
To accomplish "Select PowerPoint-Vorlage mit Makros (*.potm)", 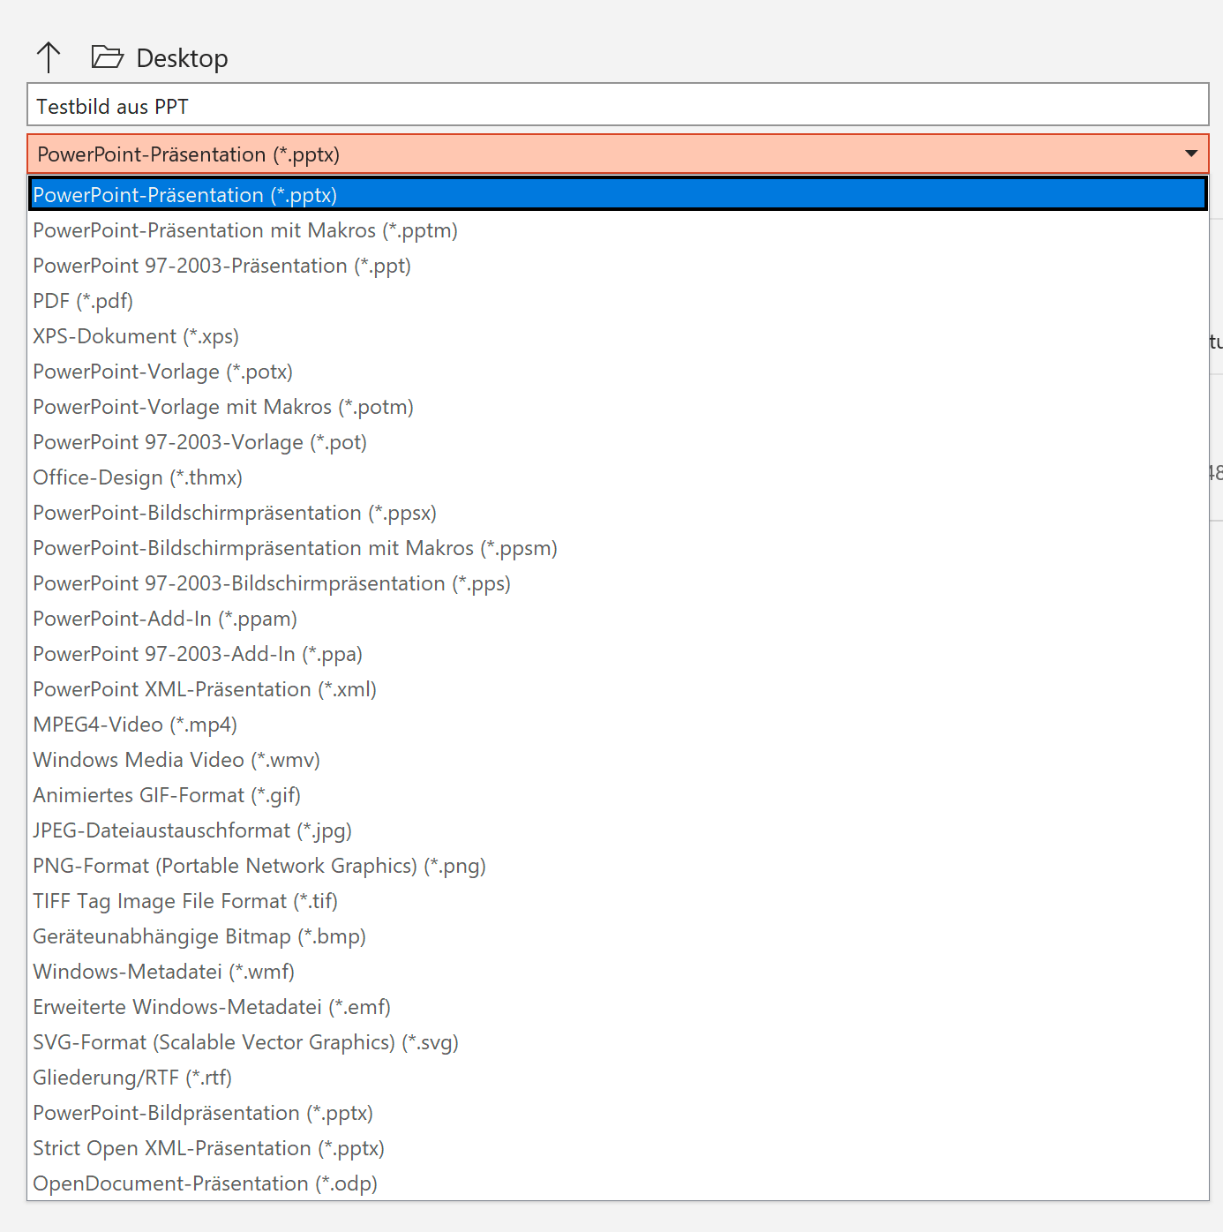I will [x=618, y=407].
